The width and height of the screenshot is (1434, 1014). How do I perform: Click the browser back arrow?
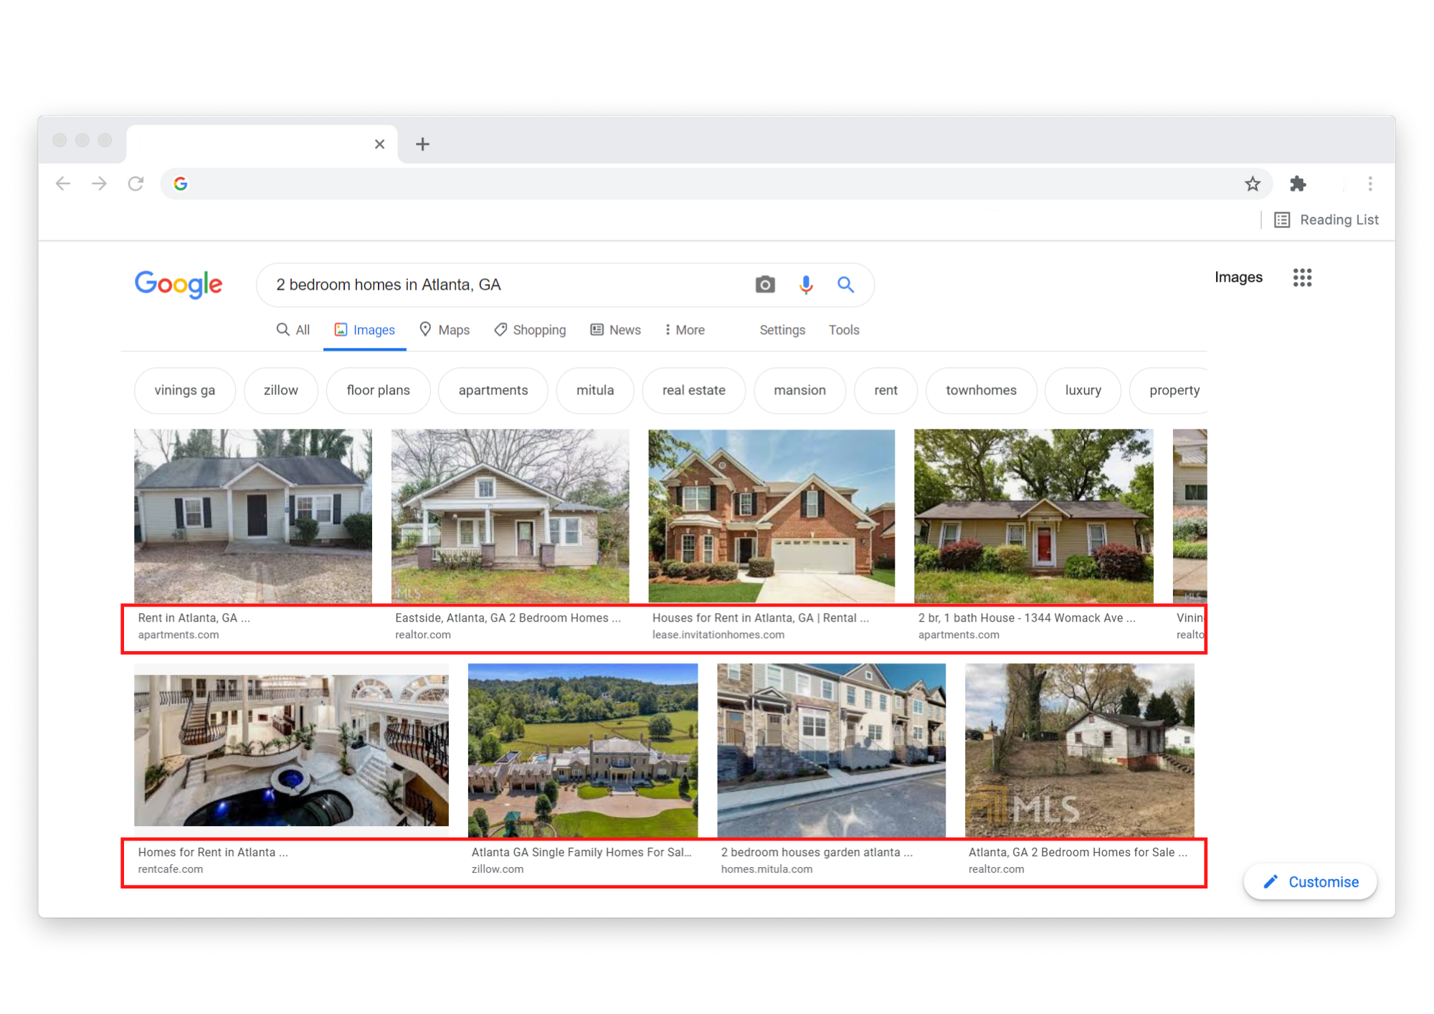click(63, 184)
